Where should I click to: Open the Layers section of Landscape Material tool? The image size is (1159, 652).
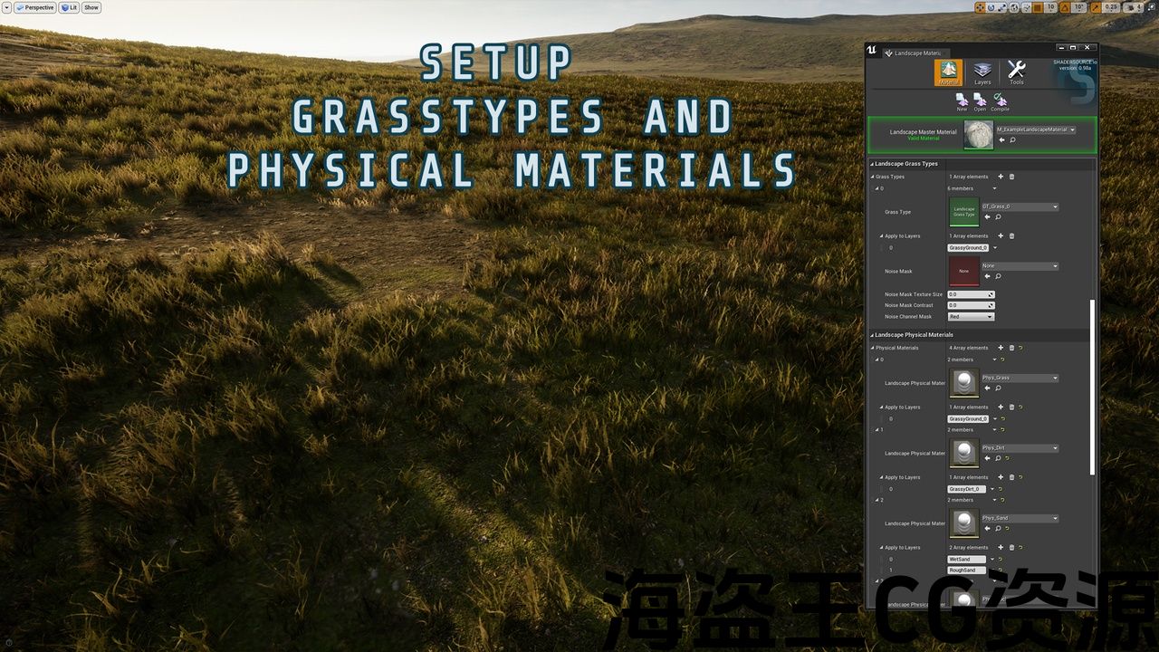tap(982, 72)
